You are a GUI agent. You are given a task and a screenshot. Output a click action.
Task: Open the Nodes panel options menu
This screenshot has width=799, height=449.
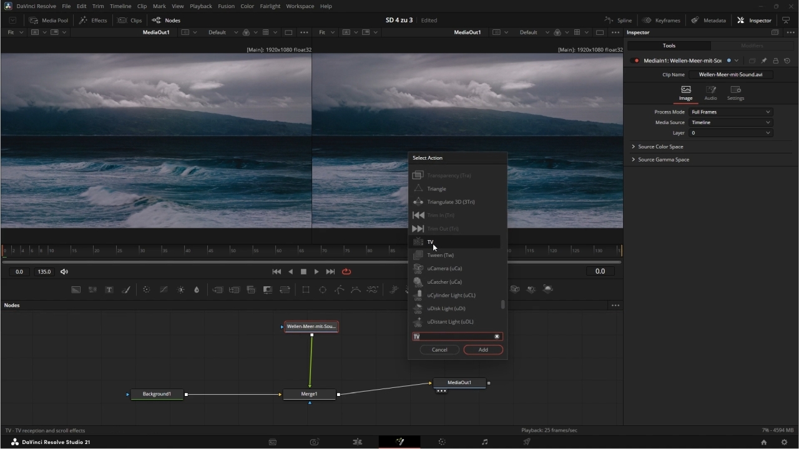click(x=615, y=306)
